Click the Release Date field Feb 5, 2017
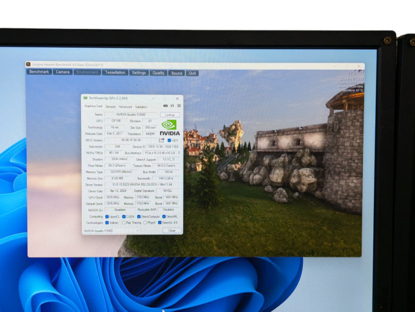The width and height of the screenshot is (415, 312). (x=115, y=133)
